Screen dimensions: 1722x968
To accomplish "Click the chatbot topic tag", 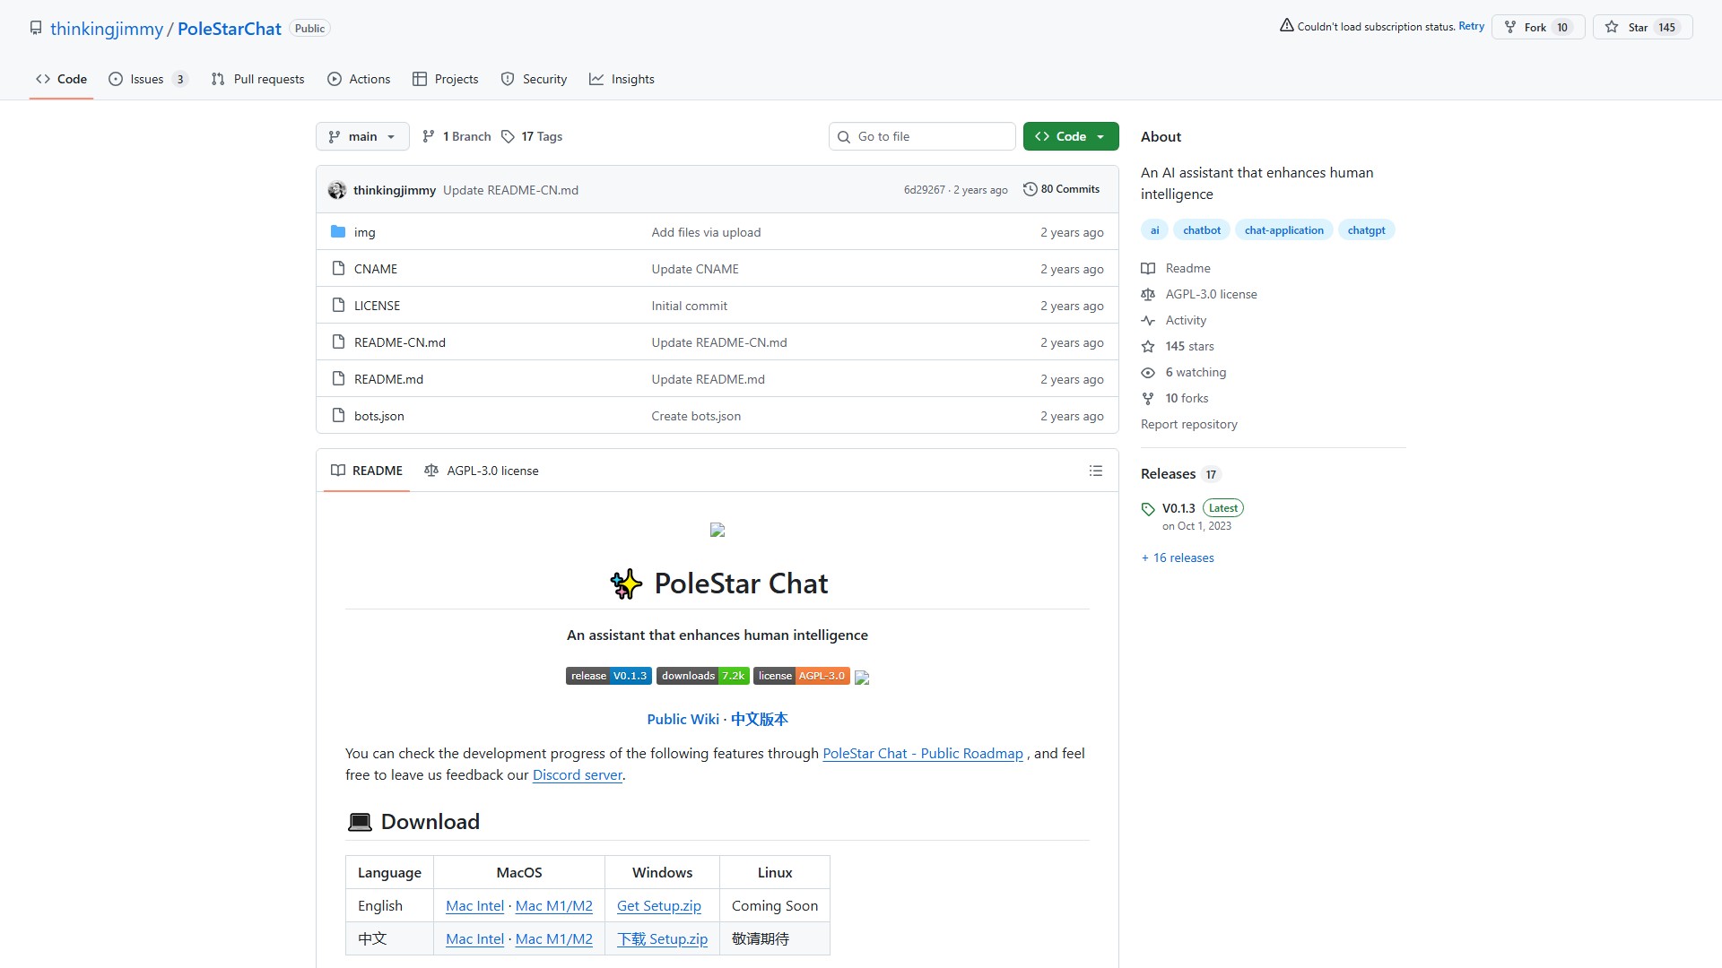I will click(x=1201, y=230).
